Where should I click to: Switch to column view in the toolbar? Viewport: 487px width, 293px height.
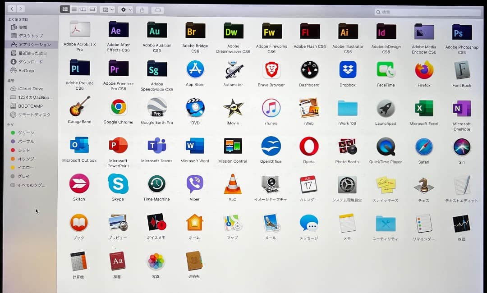[83, 9]
